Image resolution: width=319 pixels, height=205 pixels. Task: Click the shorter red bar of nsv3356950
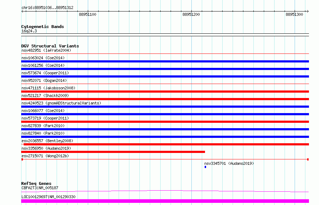[x=113, y=152]
